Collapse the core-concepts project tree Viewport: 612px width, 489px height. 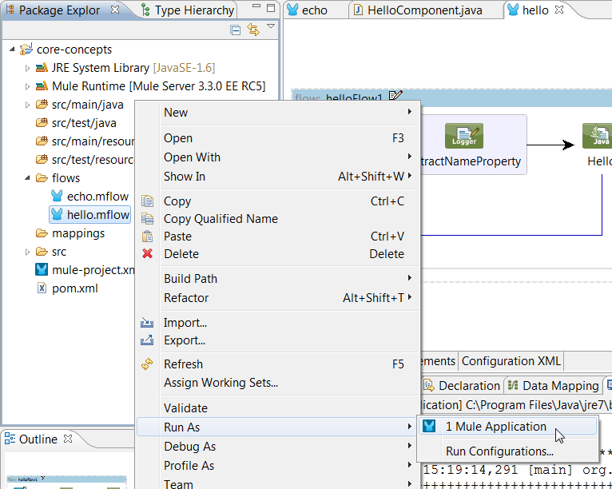click(12, 50)
